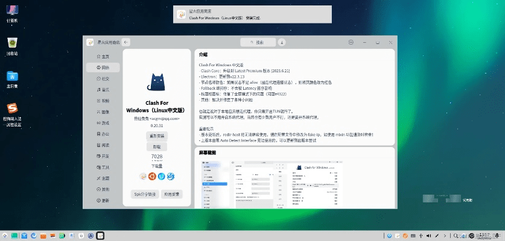Click the active Spark Store taskbar icon
Viewport: 505px width, 241px height.
tap(100, 236)
